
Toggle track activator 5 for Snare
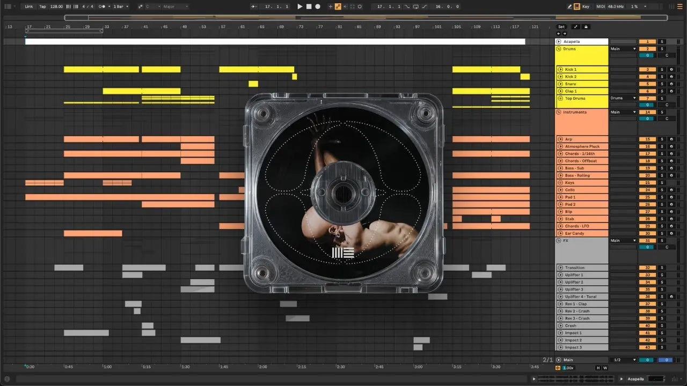point(647,84)
